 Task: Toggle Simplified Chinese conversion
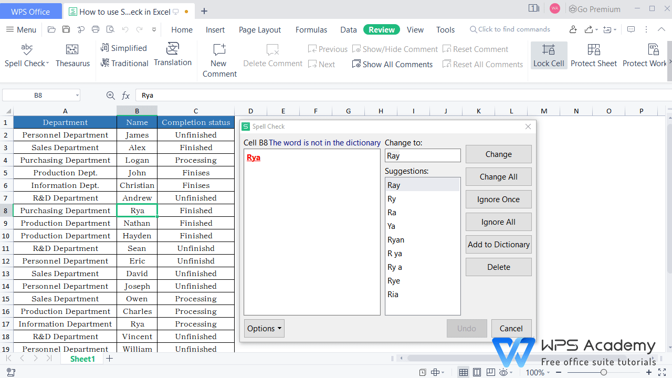click(124, 48)
